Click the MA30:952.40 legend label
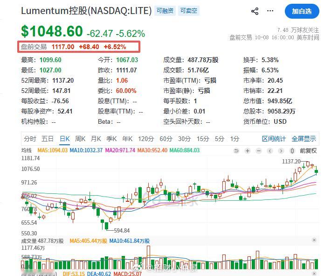 tap(152, 150)
